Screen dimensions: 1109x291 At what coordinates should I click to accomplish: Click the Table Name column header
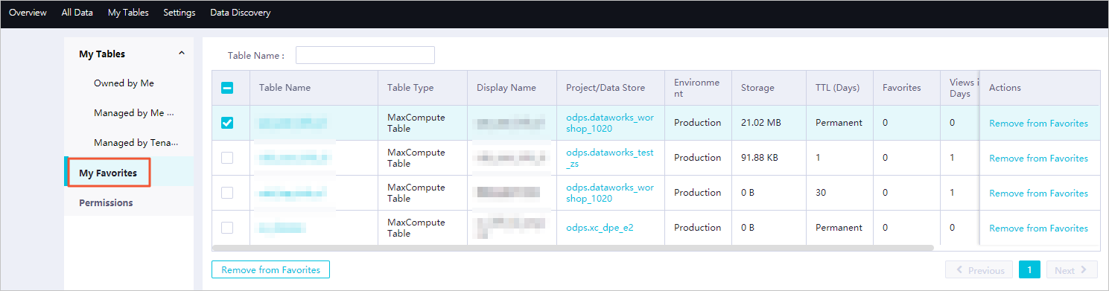click(x=285, y=88)
